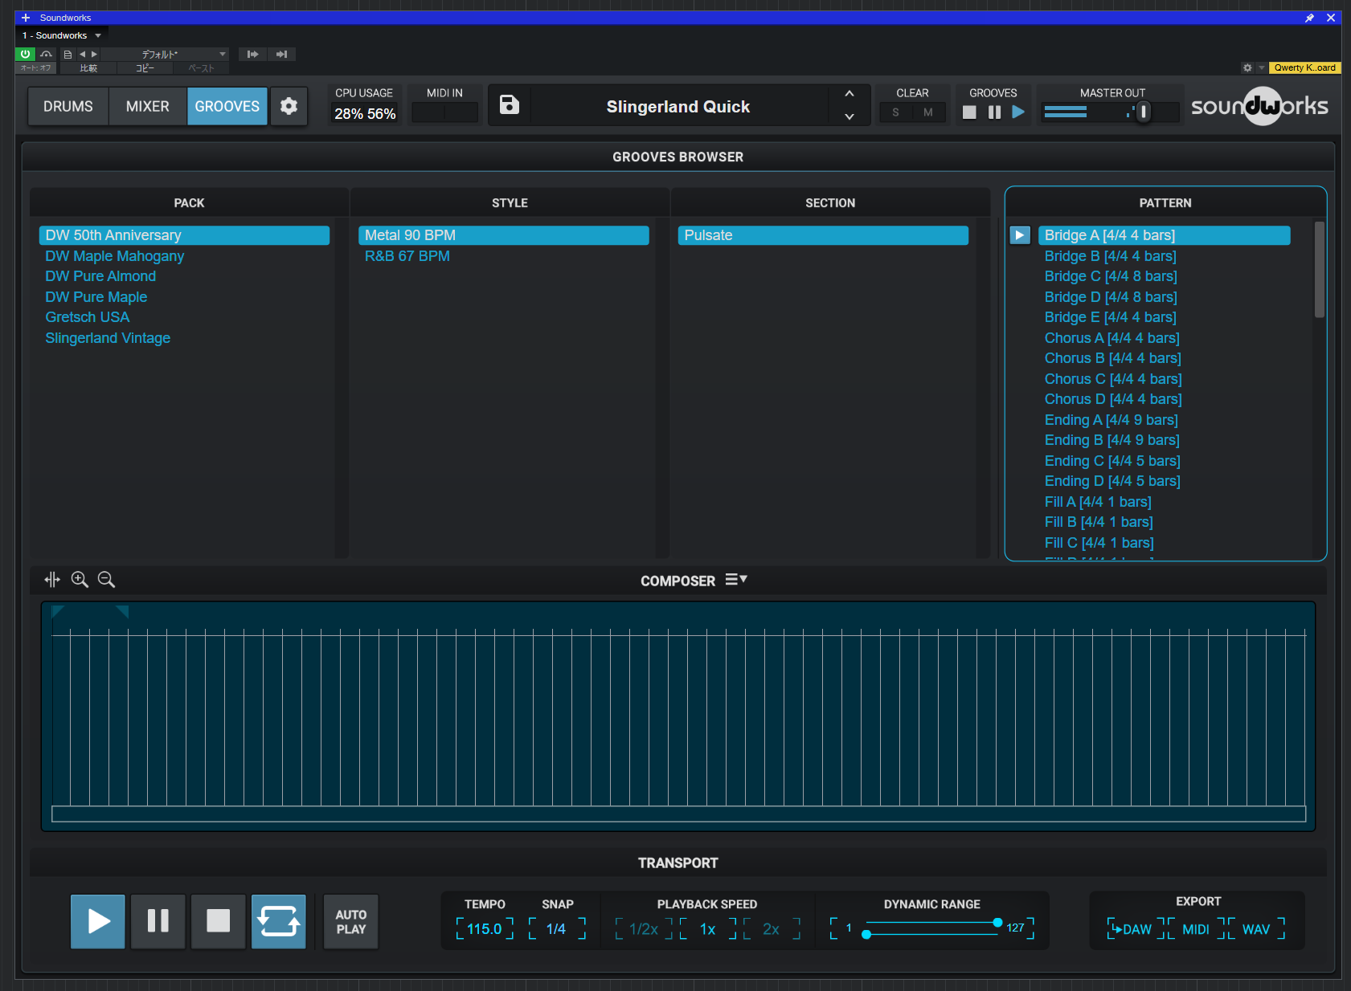Open the Composer options menu
Image resolution: width=1351 pixels, height=991 pixels.
click(x=736, y=580)
